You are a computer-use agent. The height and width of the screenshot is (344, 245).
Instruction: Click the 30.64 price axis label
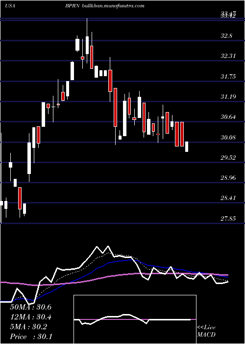point(228,117)
